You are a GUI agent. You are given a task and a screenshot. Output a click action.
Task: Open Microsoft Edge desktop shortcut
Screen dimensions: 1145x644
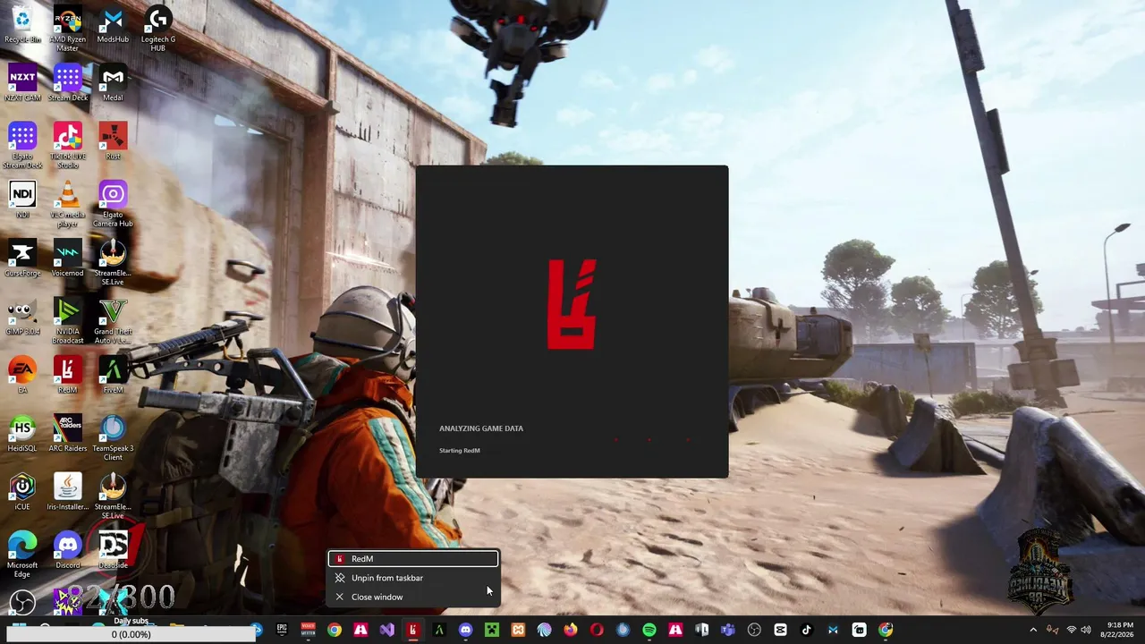[x=22, y=555]
